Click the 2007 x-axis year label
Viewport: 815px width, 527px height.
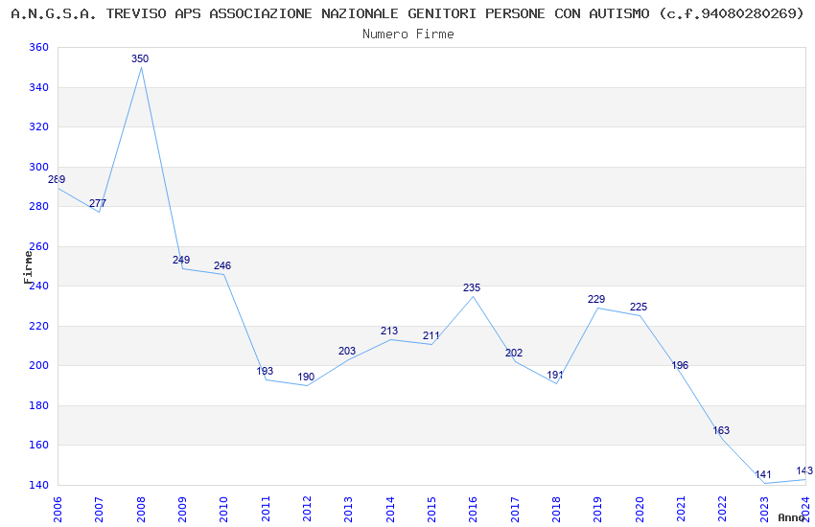point(100,510)
